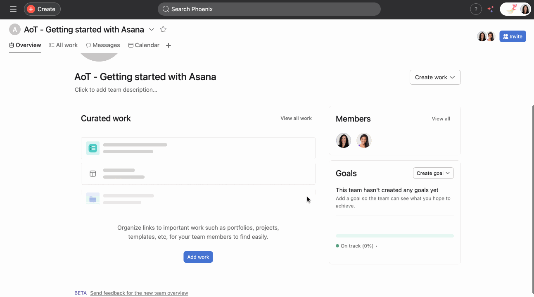Image resolution: width=534 pixels, height=297 pixels.
Task: Open the Calendar tab
Action: click(x=144, y=45)
